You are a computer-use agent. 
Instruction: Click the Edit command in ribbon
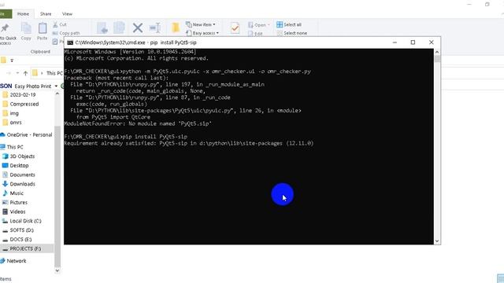[x=255, y=33]
